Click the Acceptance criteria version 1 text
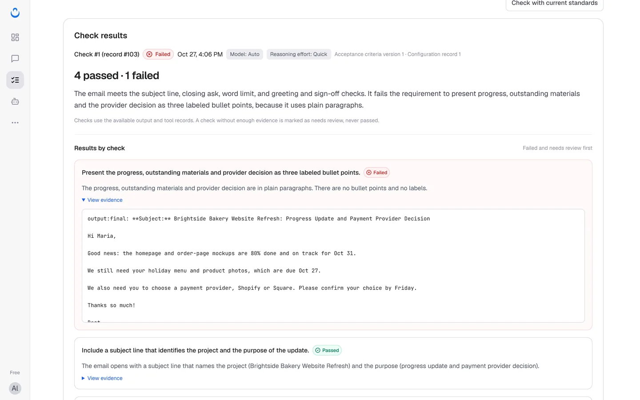The image size is (640, 400). tap(369, 54)
